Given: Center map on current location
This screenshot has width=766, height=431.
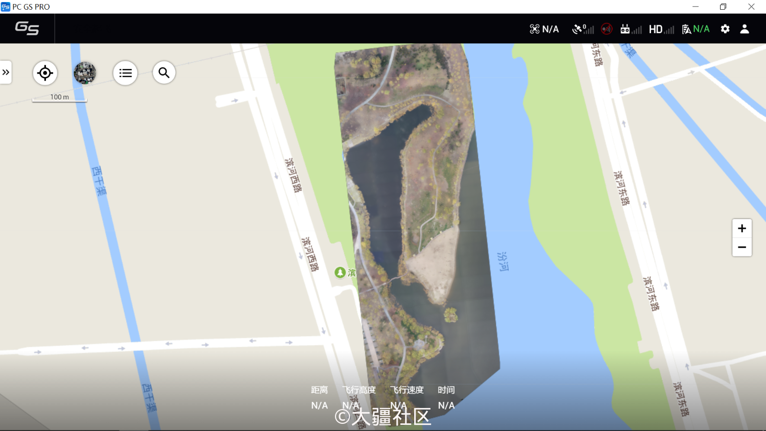Looking at the screenshot, I should pyautogui.click(x=45, y=73).
